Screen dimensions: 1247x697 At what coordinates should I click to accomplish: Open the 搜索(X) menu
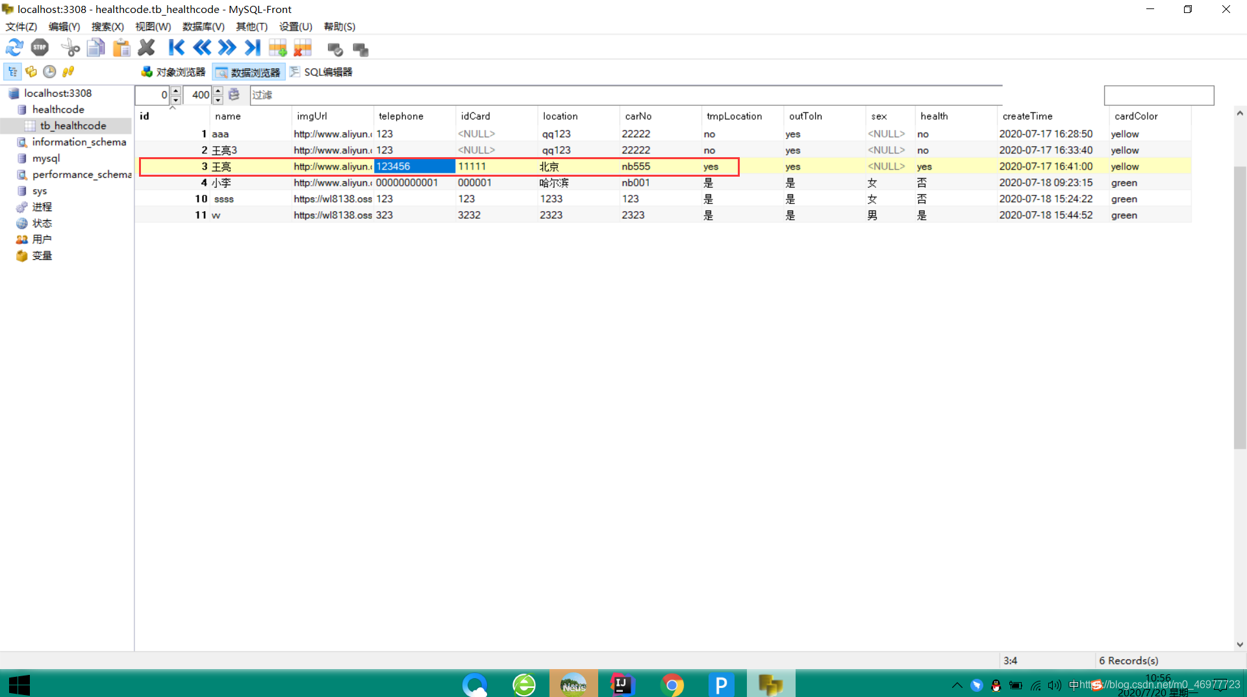click(107, 27)
